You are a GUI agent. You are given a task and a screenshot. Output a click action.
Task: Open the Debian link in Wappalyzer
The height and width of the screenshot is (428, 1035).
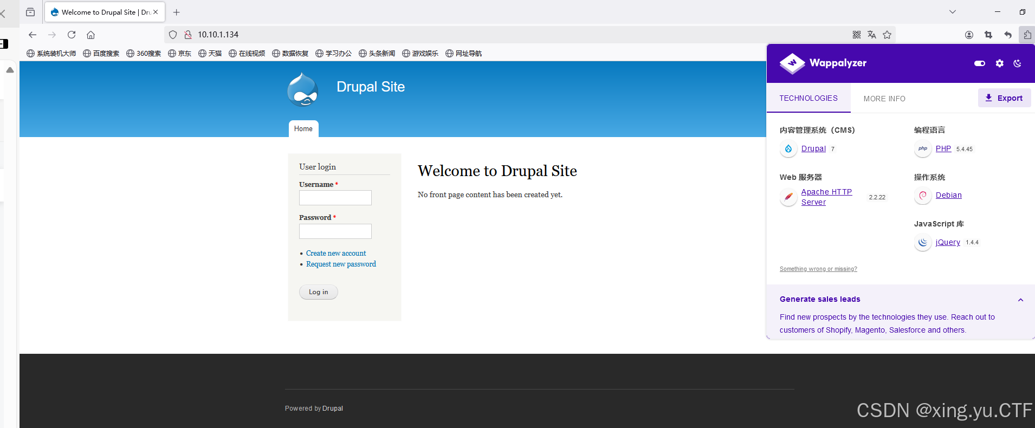click(949, 195)
